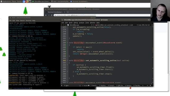Open the Places menu in top panel

(x=14, y=1)
